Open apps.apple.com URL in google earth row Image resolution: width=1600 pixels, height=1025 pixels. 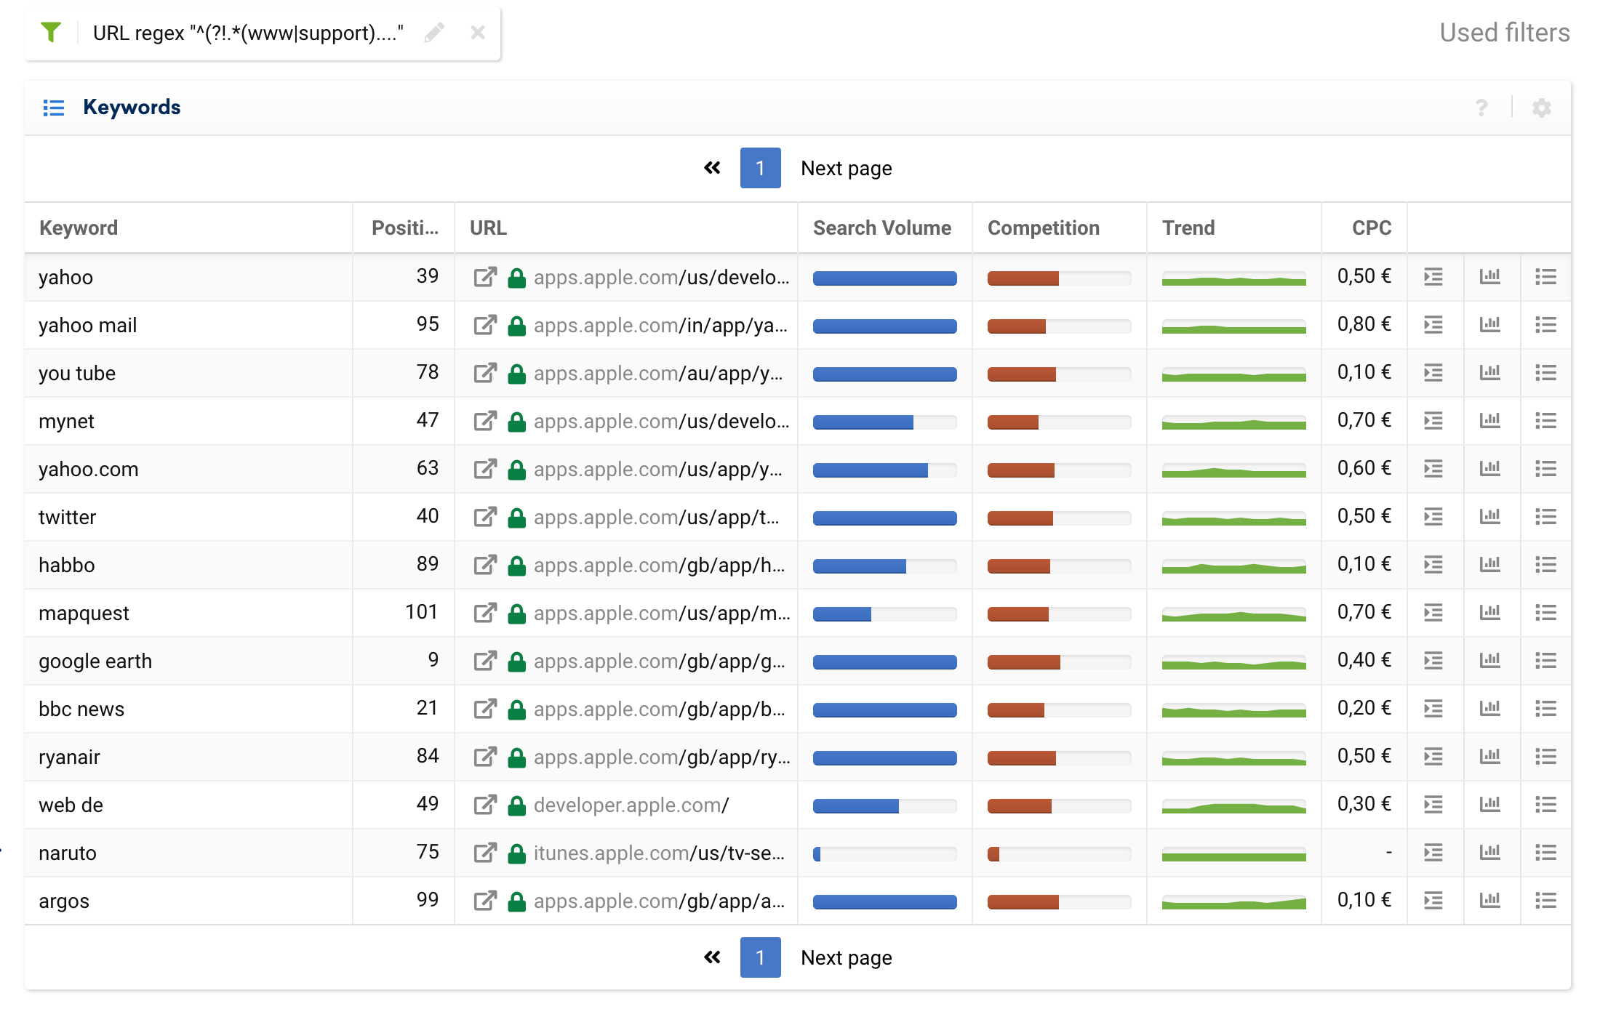pos(660,662)
